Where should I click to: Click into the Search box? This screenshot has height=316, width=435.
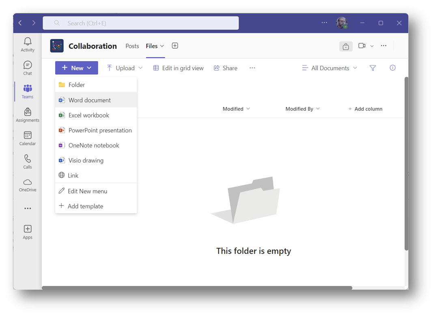coord(141,23)
